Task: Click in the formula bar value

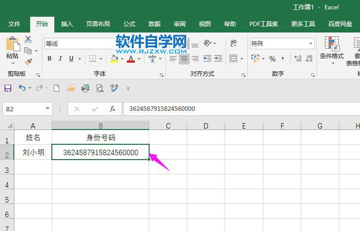Action: tap(162, 109)
